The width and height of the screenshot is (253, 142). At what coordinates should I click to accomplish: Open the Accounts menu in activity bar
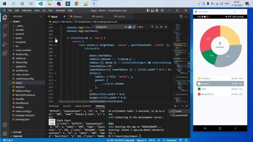click(x=5, y=125)
